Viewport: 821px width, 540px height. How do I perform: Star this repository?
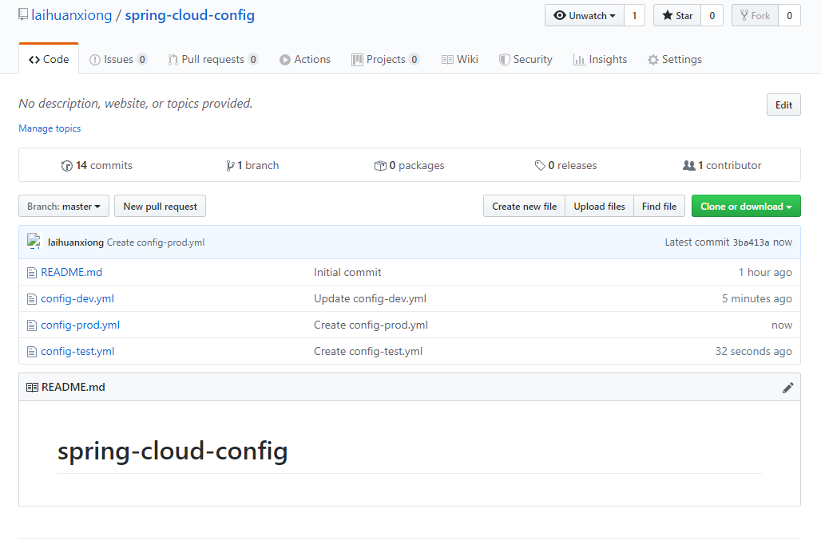coord(677,16)
